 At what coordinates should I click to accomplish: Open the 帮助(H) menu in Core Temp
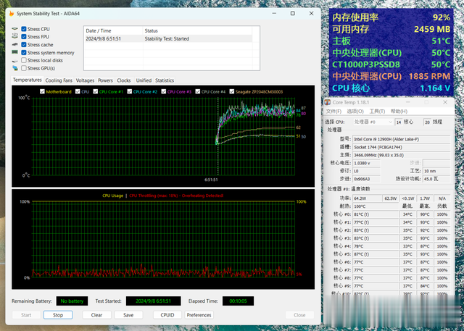(399, 112)
